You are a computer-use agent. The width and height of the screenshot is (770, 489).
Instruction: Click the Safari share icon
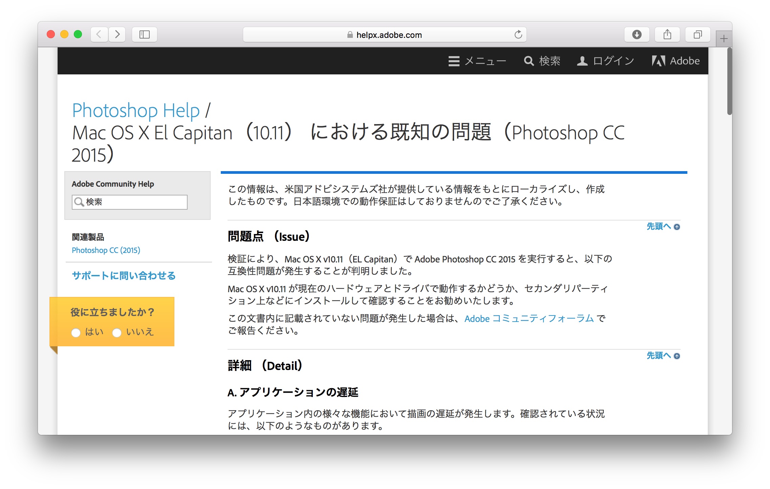pos(667,34)
